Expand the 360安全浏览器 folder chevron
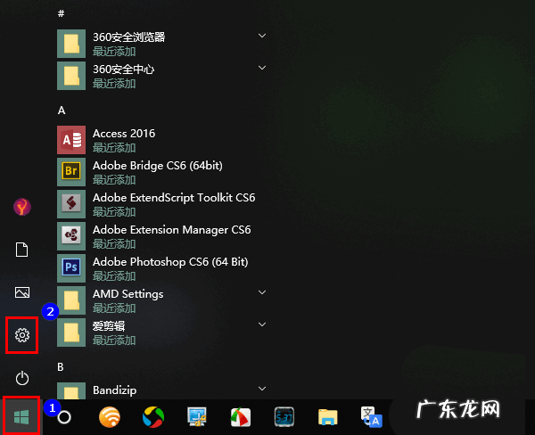The image size is (535, 435). [262, 36]
